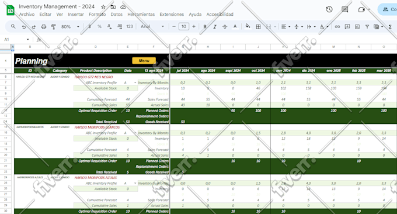
Task: Insert a chart
Action: coord(357,26)
